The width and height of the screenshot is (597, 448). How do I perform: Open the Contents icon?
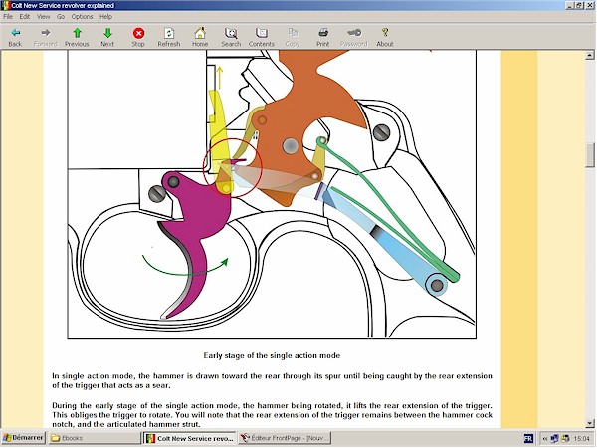click(262, 33)
